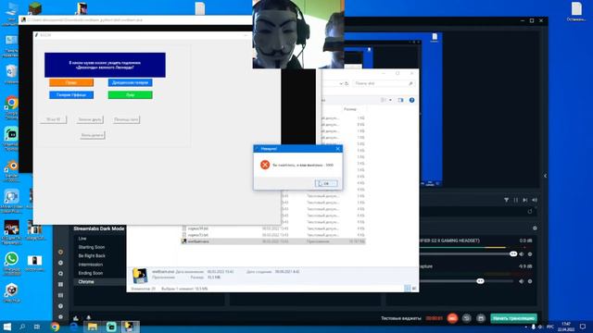This screenshot has width=593, height=333.
Task: Open the help icon in File Explorer
Action: pyautogui.click(x=411, y=100)
